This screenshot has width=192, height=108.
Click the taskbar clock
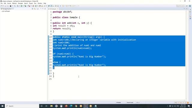pyautogui.click(x=183, y=106)
